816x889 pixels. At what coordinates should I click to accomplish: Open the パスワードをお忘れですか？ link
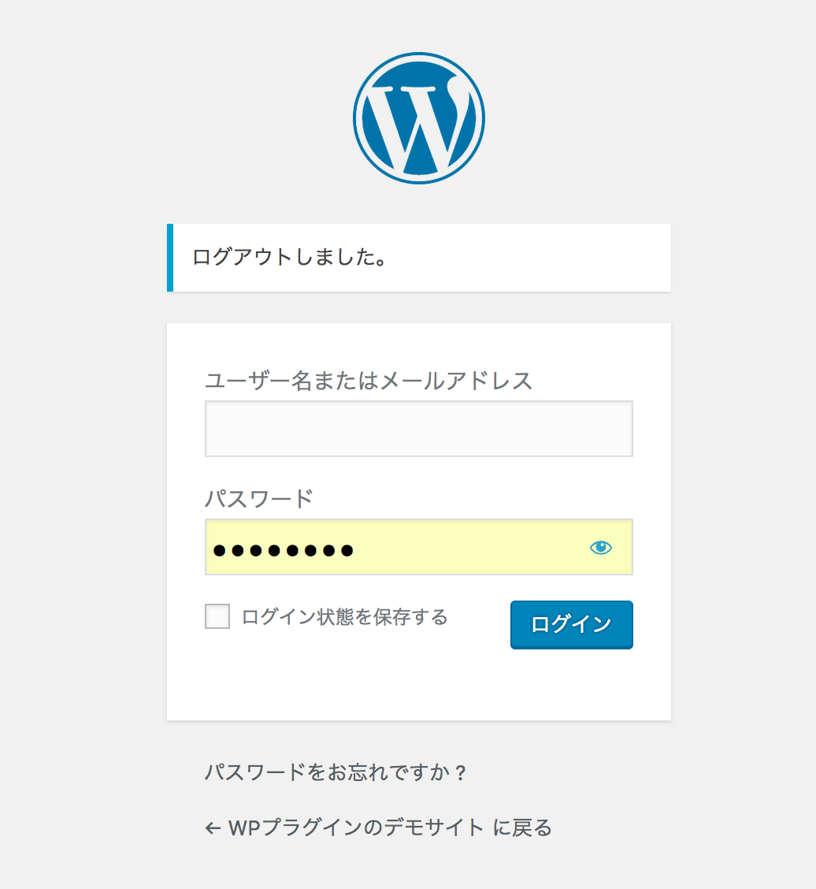click(336, 772)
